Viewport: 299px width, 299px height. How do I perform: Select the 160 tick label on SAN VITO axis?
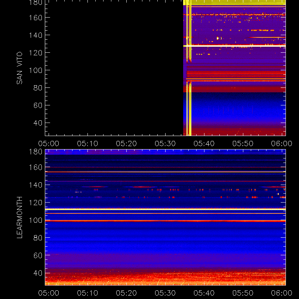pos(36,18)
